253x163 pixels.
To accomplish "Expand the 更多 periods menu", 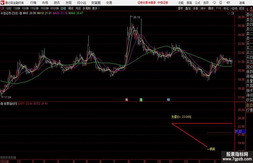I will click(96, 8).
